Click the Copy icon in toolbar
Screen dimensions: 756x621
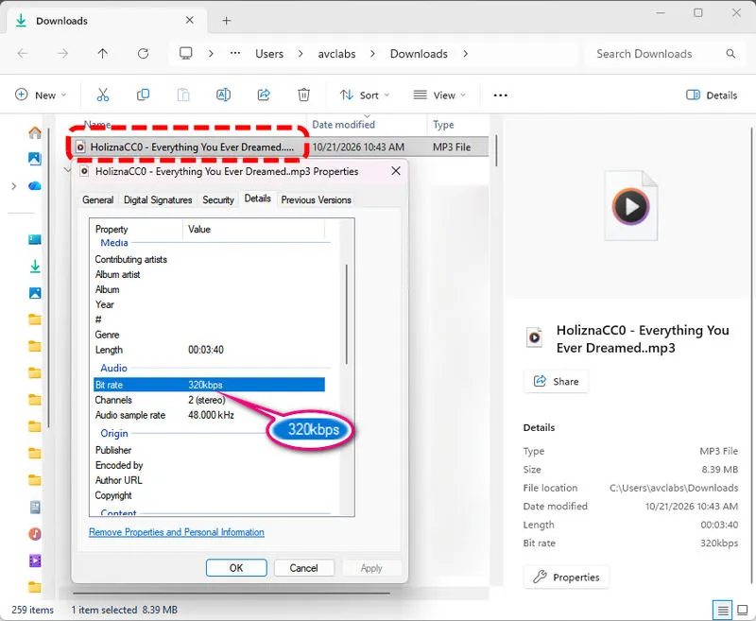(x=144, y=95)
